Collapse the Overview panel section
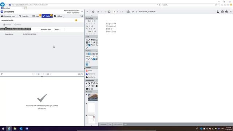Screen dimensions: 233x131 [x=96, y=92]
